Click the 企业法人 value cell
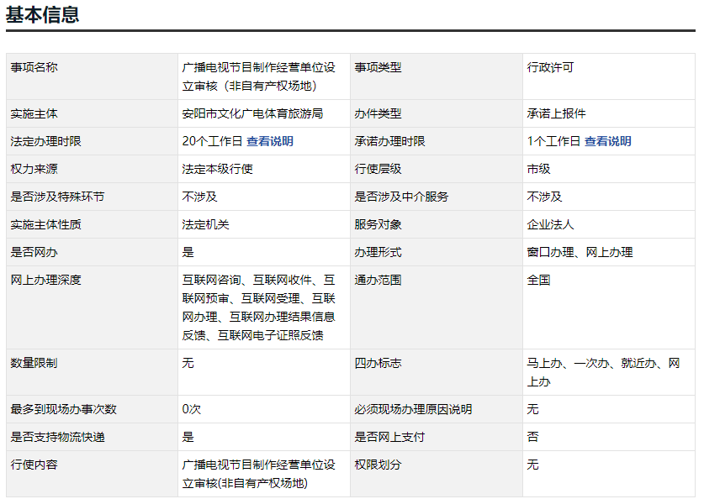 [550, 224]
